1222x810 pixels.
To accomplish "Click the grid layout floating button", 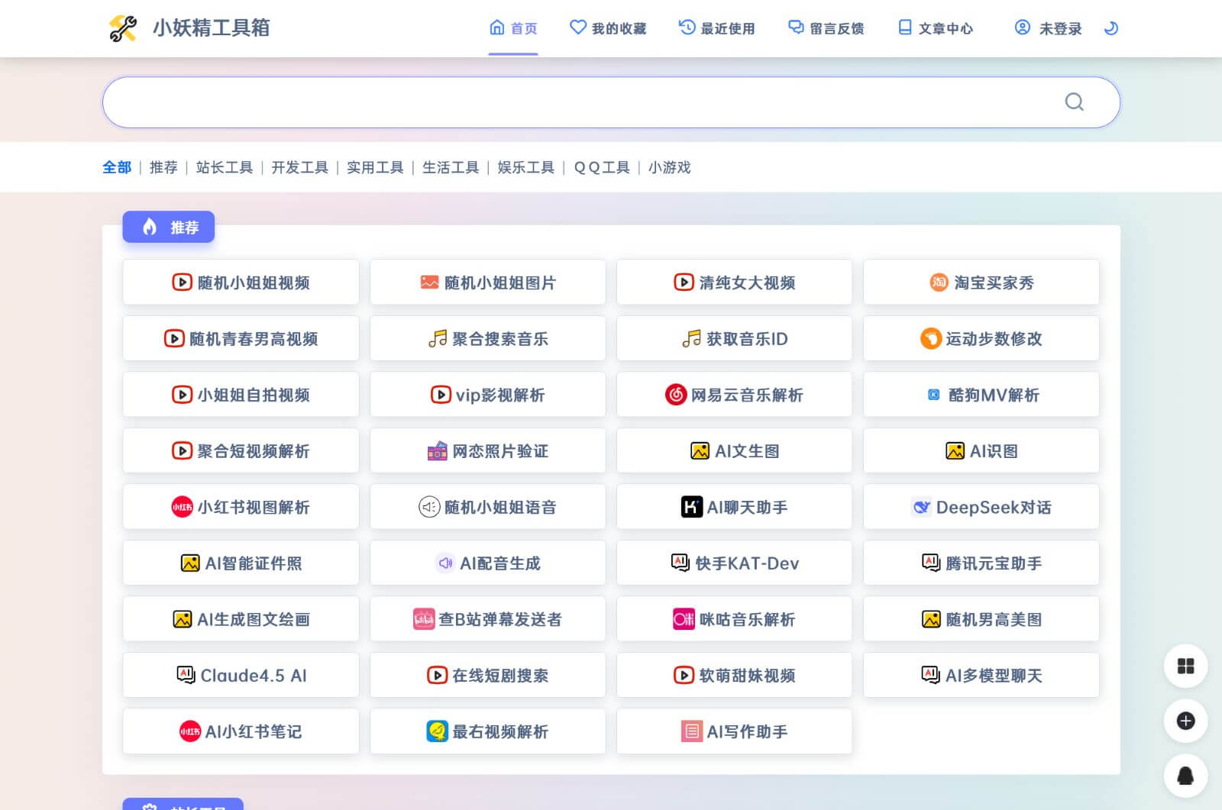I will point(1185,666).
